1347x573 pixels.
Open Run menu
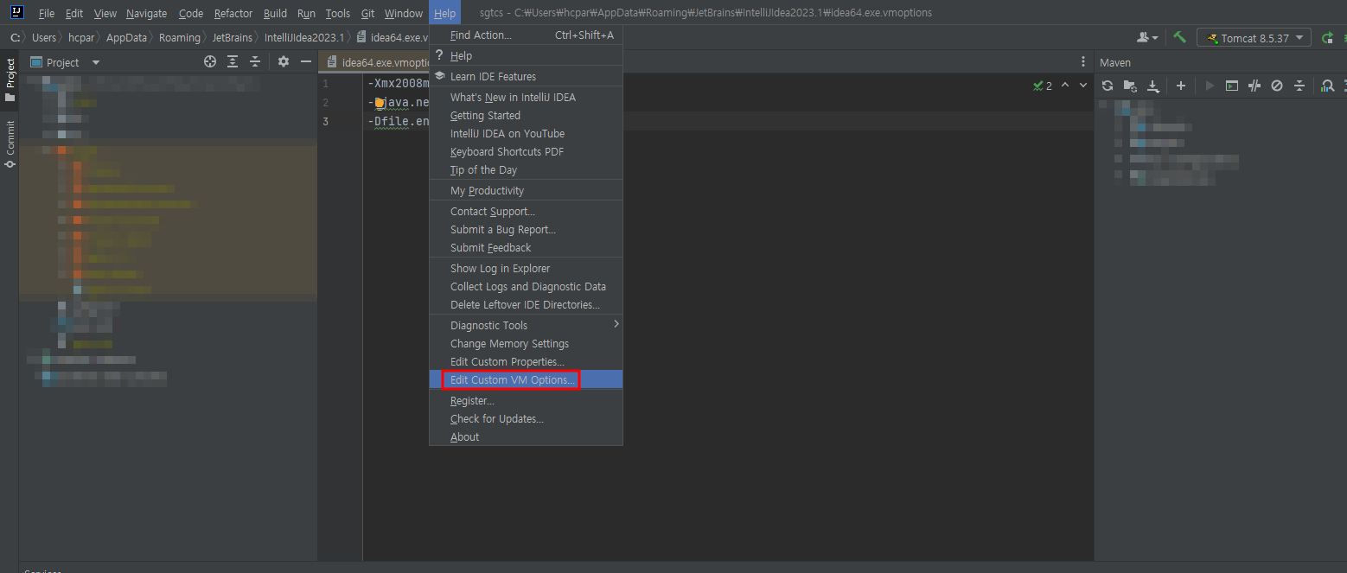tap(306, 13)
